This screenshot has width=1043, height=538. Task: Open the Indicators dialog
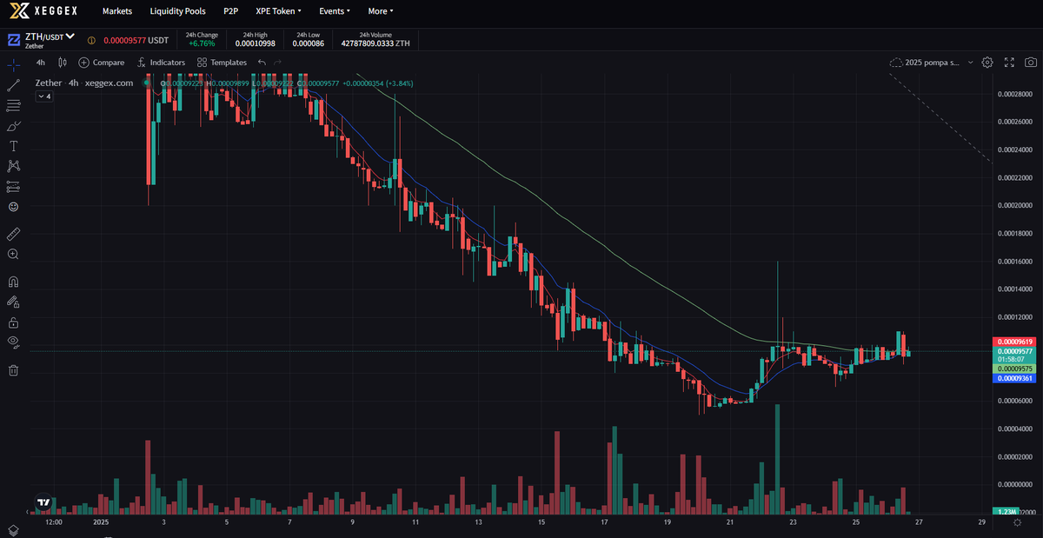(161, 63)
